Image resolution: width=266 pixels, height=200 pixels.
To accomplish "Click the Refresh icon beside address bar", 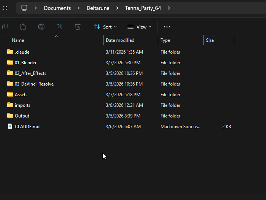I will (5, 8).
